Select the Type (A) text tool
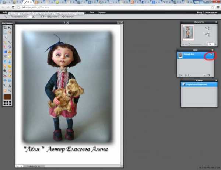Screen dimensions: 221x170 (10, 85)
